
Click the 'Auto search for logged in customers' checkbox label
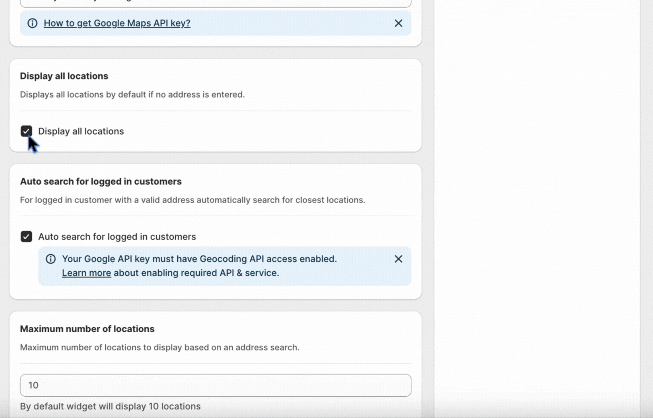click(x=117, y=236)
